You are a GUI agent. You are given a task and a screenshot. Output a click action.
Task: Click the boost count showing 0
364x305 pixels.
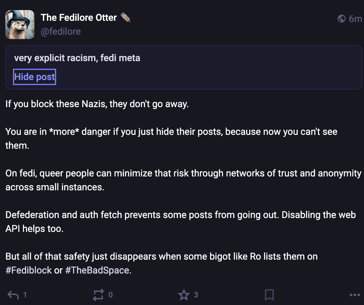point(110,295)
